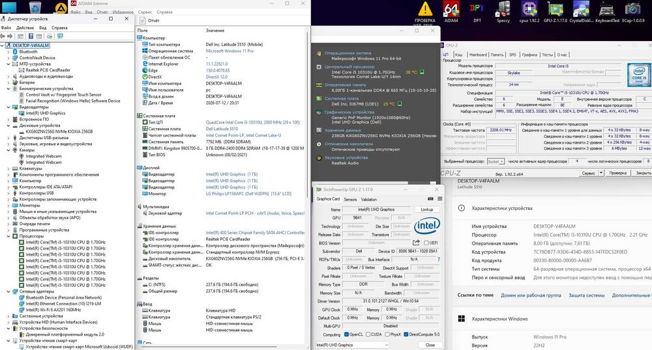Toggle the DirectCompute 5.0 checkbox in GPU-Z
Screen dimensions: 652x350
406,334
